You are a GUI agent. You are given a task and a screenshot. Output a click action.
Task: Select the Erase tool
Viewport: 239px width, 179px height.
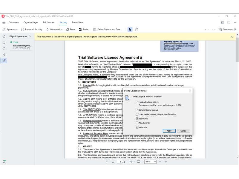click(x=71, y=29)
